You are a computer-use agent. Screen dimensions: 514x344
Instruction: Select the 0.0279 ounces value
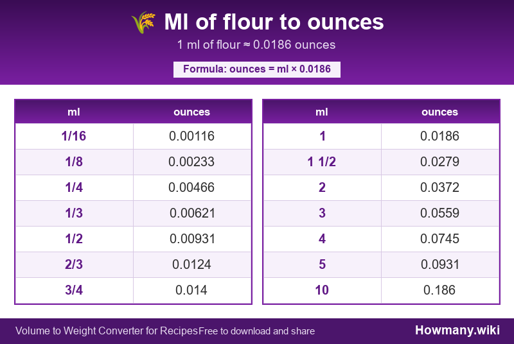(440, 162)
